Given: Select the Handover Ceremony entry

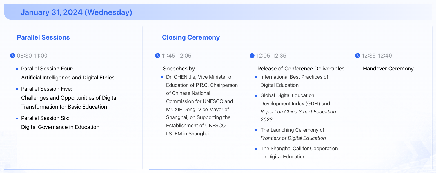Looking at the screenshot, I should pyautogui.click(x=388, y=69).
